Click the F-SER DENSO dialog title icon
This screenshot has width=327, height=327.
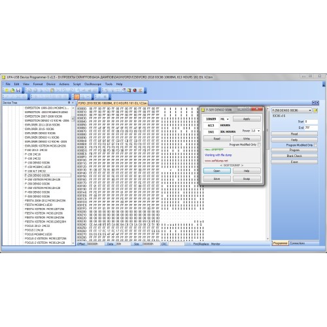203,110
